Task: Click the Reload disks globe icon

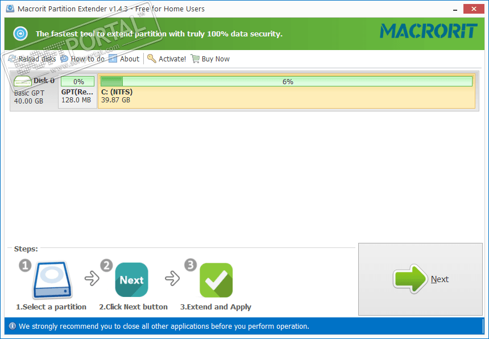Action: coord(12,59)
